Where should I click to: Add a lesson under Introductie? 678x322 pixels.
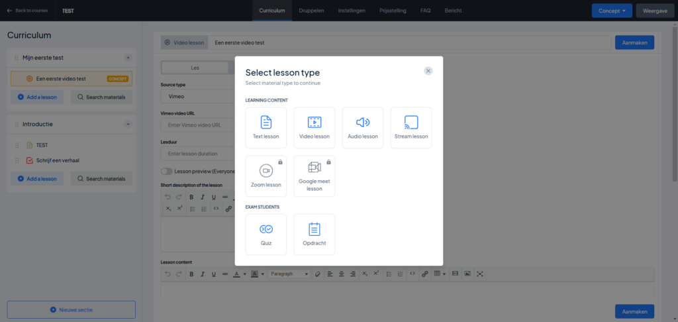pyautogui.click(x=37, y=179)
